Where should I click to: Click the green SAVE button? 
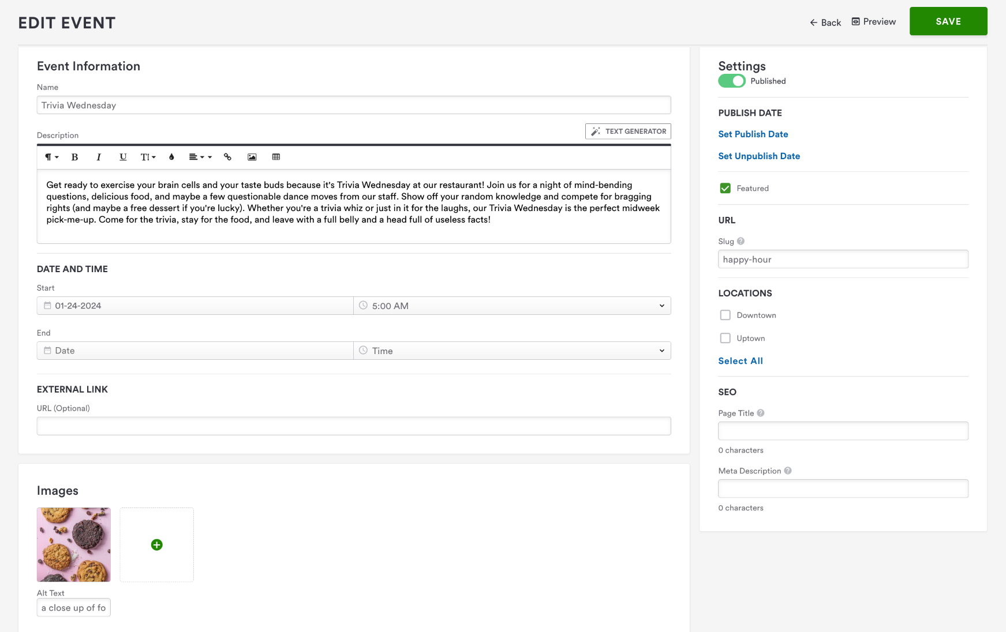click(x=948, y=21)
